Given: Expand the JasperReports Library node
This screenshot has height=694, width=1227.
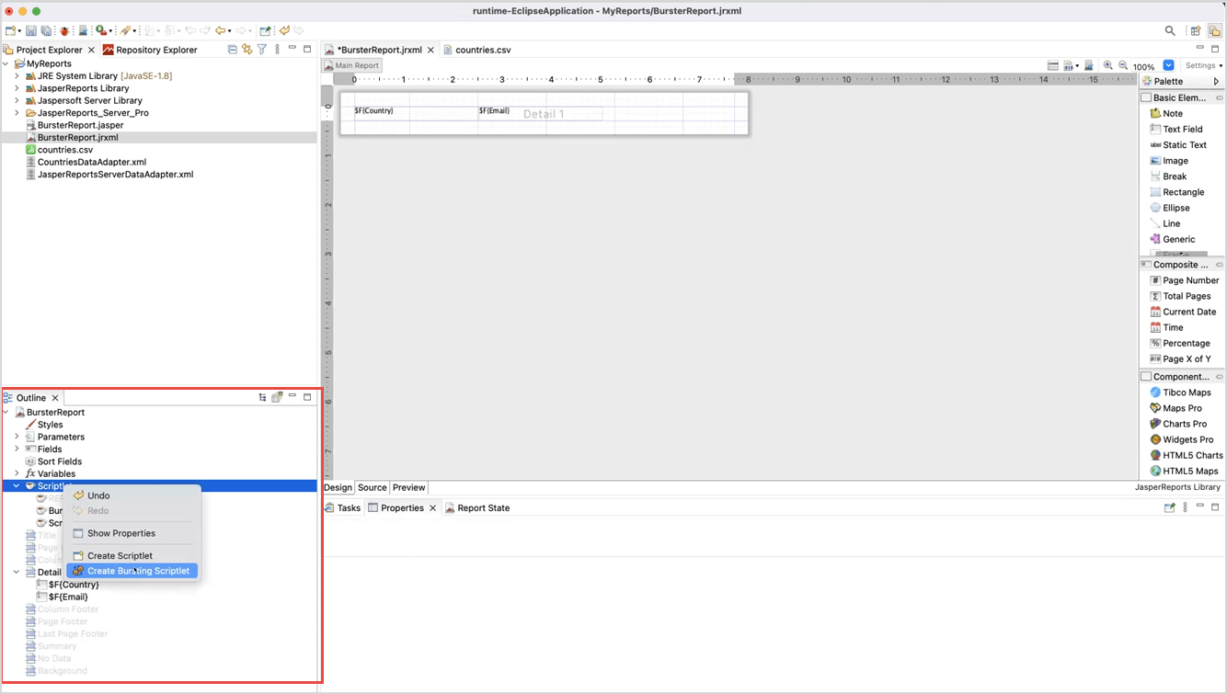Looking at the screenshot, I should (17, 88).
